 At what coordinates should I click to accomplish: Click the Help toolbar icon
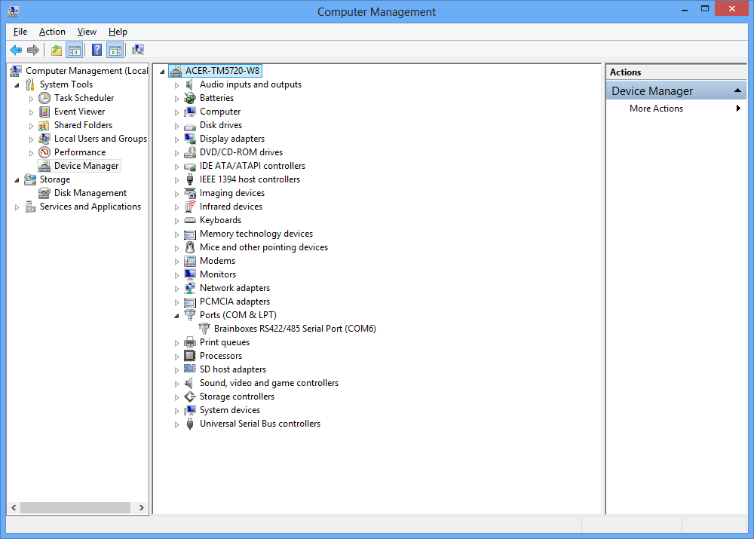(x=96, y=50)
